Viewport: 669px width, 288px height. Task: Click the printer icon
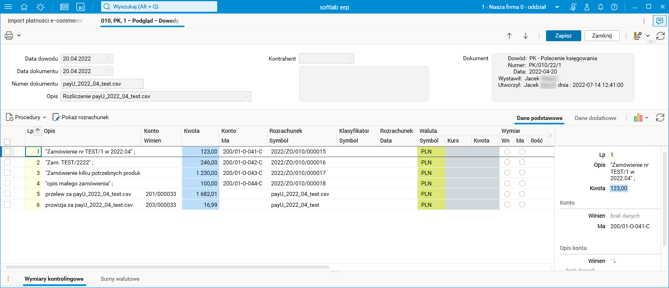9,36
